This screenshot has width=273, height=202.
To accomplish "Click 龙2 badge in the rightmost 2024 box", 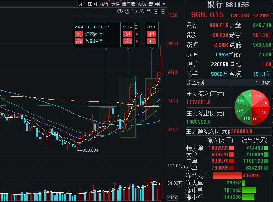I will click(x=151, y=41).
